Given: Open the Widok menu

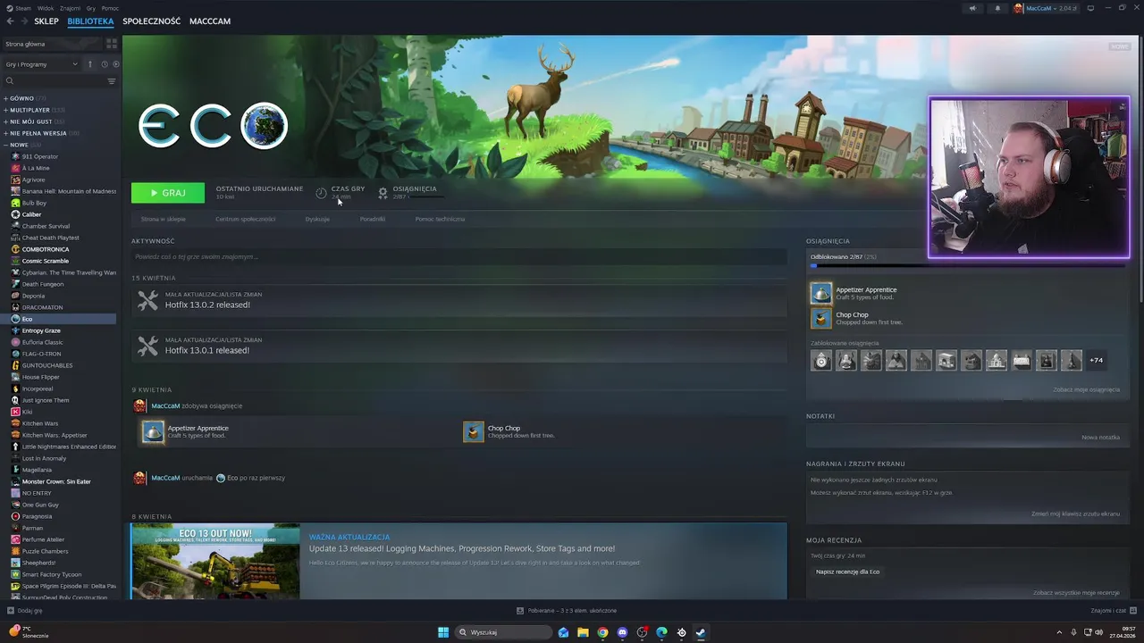Looking at the screenshot, I should pos(45,8).
